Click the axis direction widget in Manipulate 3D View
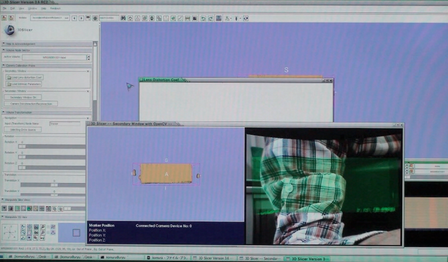 coord(10,232)
